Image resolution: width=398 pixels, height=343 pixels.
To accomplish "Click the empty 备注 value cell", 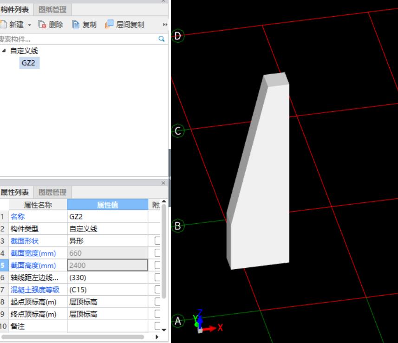I will 107,326.
